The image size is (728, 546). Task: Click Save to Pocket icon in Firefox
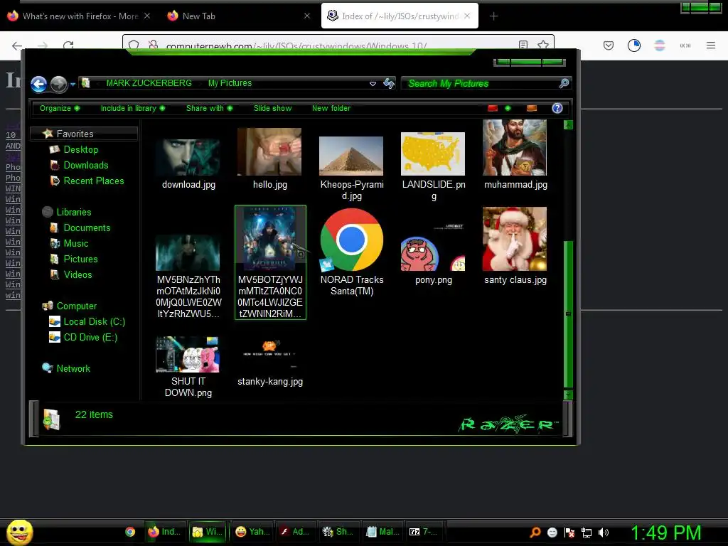(609, 45)
